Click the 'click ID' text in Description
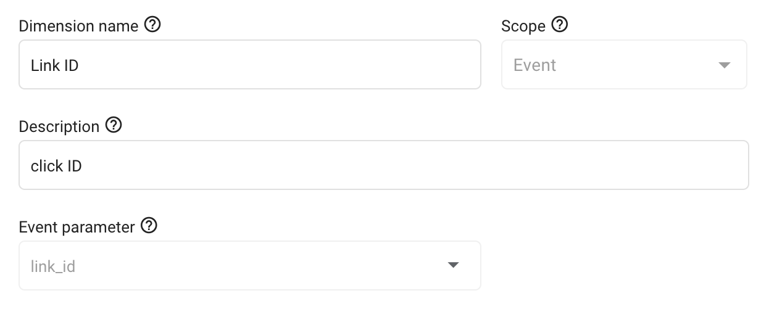The height and width of the screenshot is (317, 769). click(56, 166)
